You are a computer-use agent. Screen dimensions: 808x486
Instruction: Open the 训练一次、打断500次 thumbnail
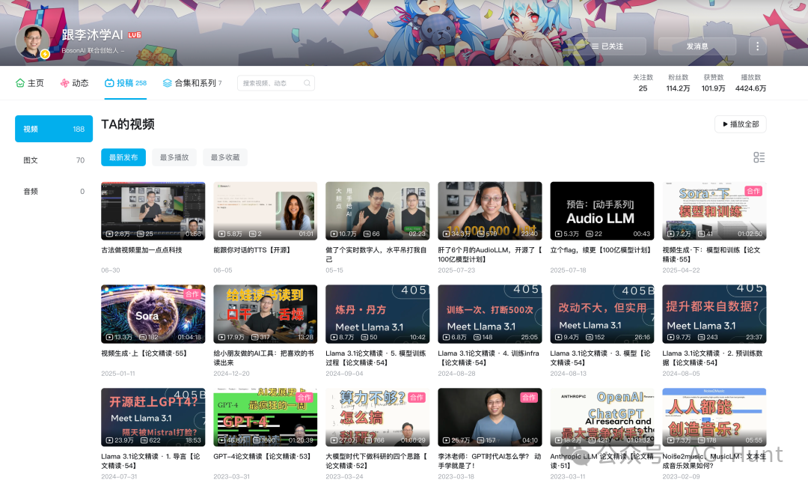pos(490,314)
